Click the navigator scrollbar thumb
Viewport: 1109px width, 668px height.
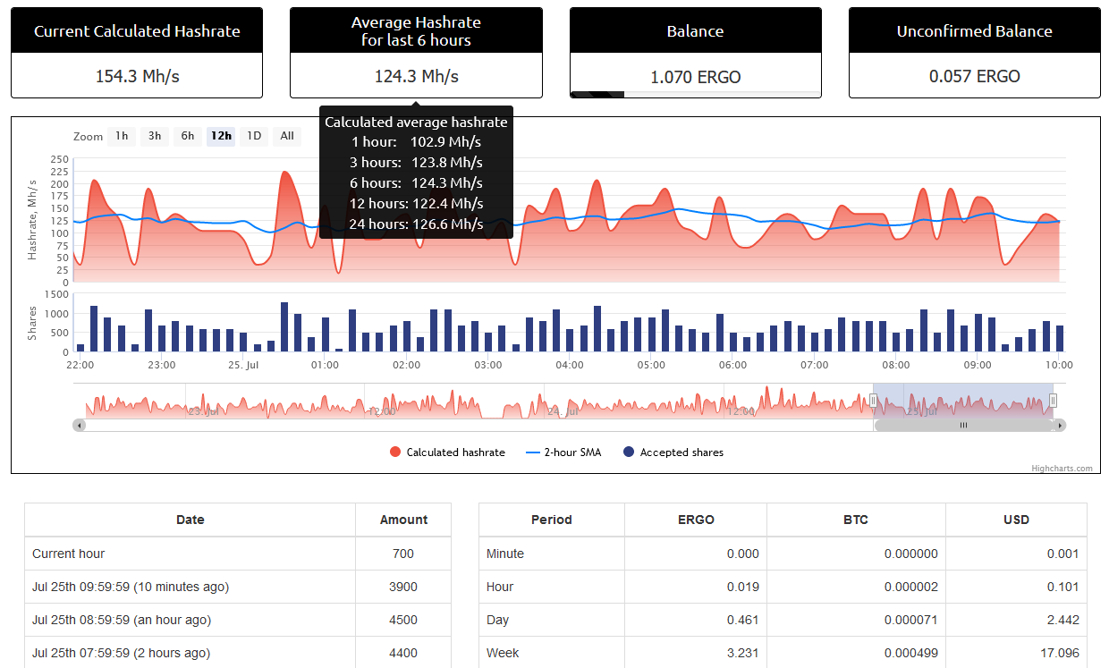pyautogui.click(x=963, y=426)
